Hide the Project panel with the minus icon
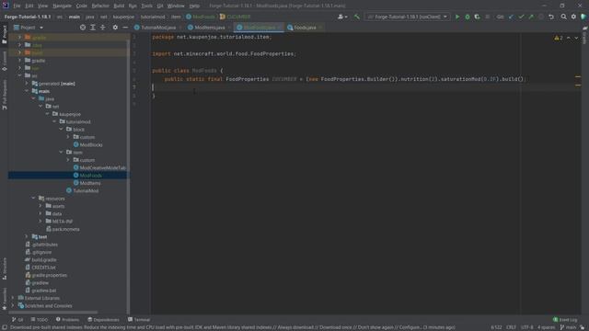The height and width of the screenshot is (331, 589). pyautogui.click(x=125, y=28)
